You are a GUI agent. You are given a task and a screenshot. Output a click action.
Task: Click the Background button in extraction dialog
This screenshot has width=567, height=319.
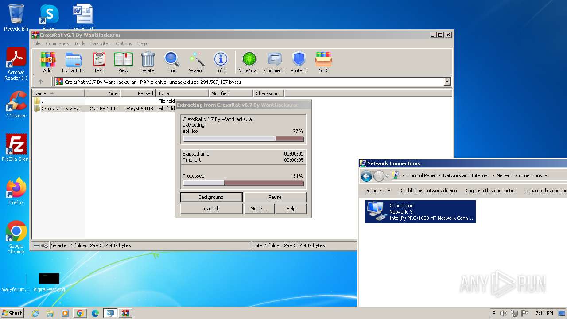click(x=211, y=197)
